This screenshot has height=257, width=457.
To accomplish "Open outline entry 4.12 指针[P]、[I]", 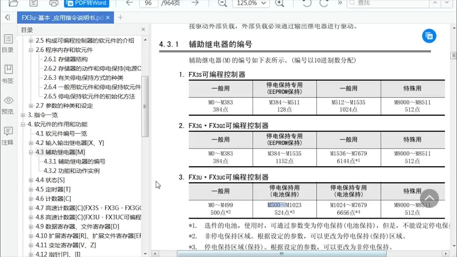I will (x=58, y=254).
